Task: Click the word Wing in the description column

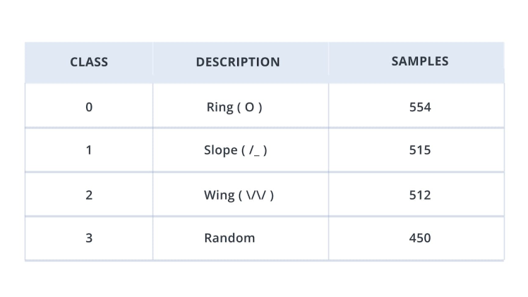Action: tap(220, 195)
